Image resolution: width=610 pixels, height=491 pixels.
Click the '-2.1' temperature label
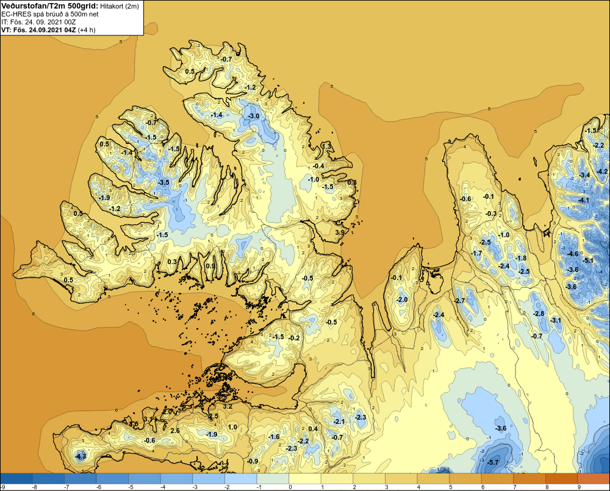point(339,421)
